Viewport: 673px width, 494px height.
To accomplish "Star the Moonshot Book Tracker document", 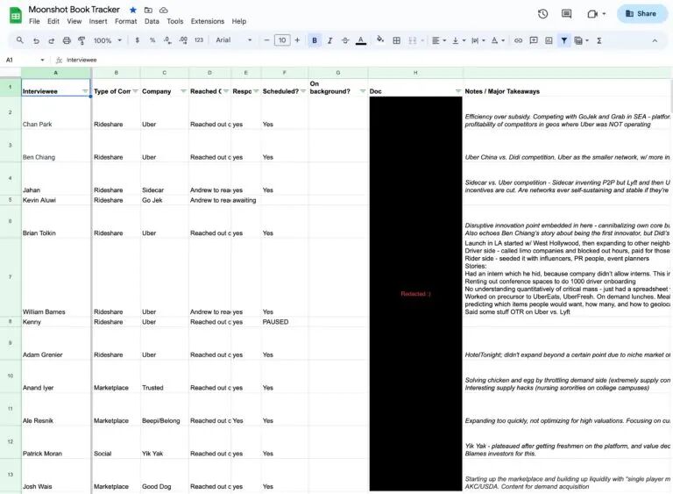I will point(133,10).
